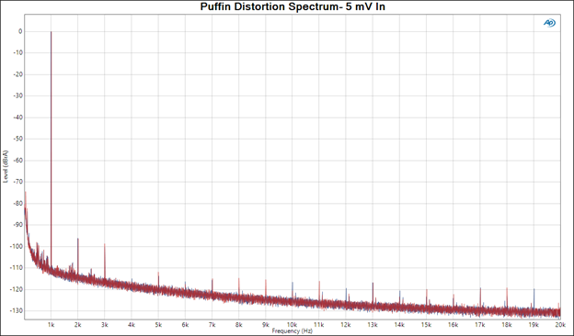The height and width of the screenshot is (336, 574).
Task: Click the '18k' frequency tick label
Action: (x=507, y=324)
